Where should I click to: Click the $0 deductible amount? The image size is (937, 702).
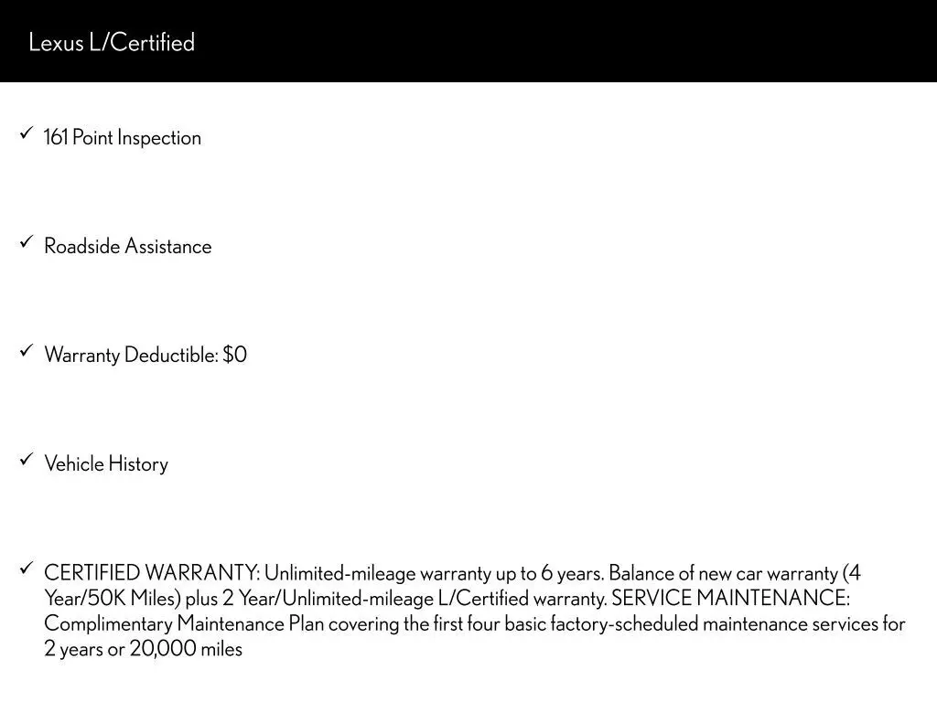coord(235,356)
